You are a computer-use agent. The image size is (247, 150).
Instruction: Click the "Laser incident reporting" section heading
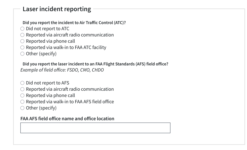[x=57, y=9]
